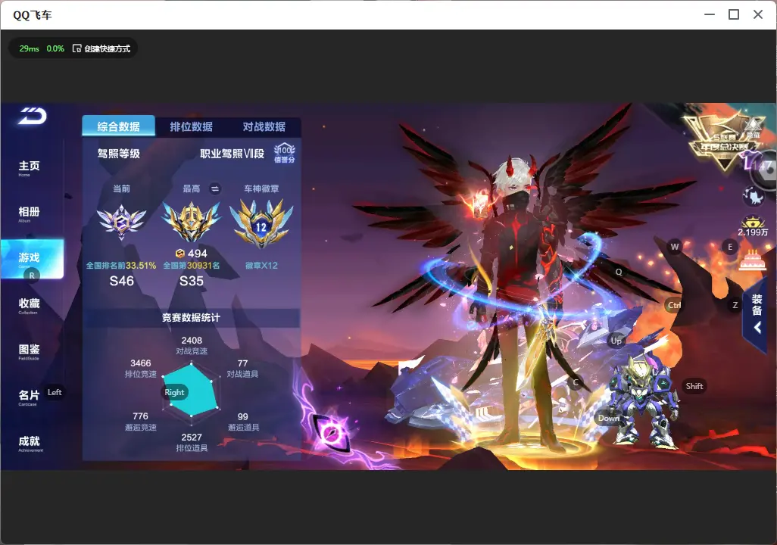The image size is (777, 545).
Task: Click the 竞赛数据统计 section header
Action: click(x=192, y=318)
